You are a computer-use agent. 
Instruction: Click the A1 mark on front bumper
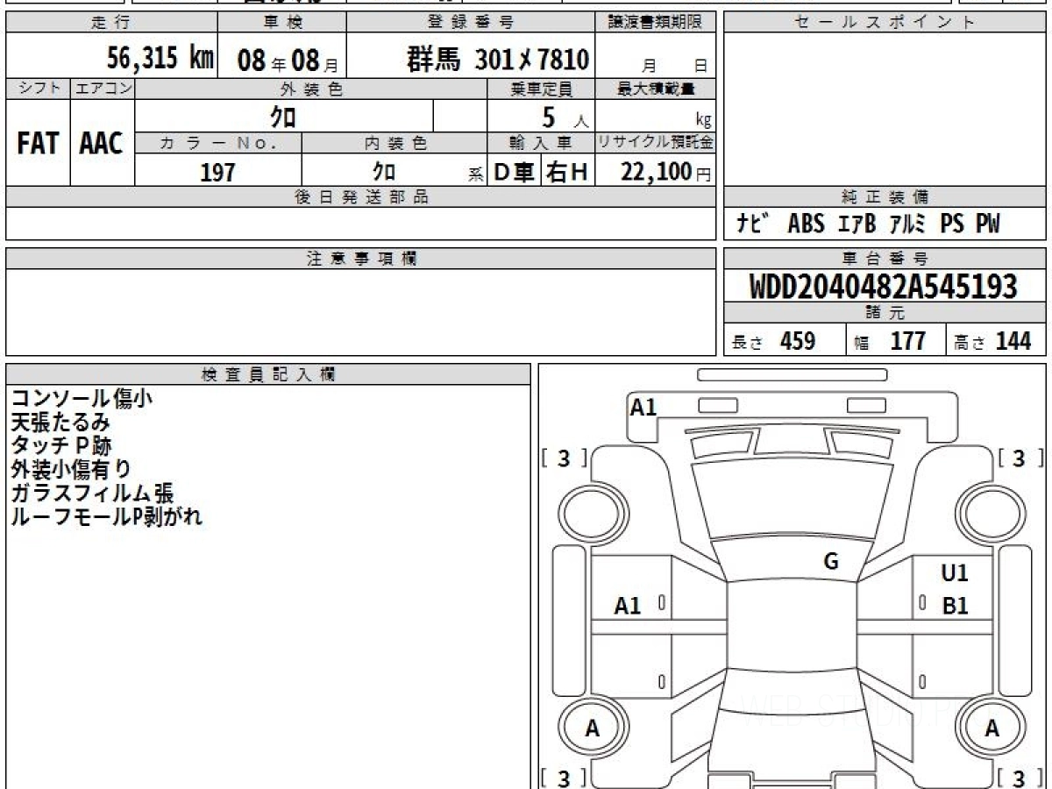pyautogui.click(x=643, y=407)
